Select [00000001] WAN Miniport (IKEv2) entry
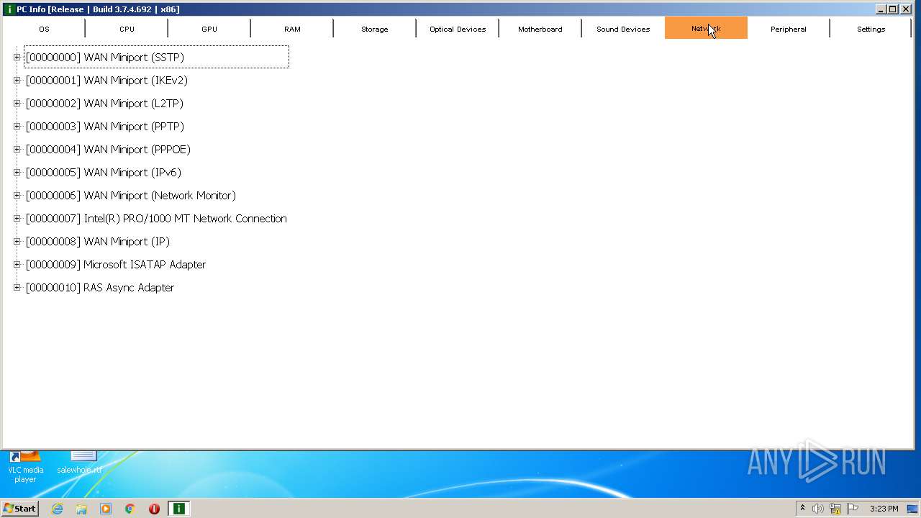The image size is (921, 518). click(x=106, y=81)
